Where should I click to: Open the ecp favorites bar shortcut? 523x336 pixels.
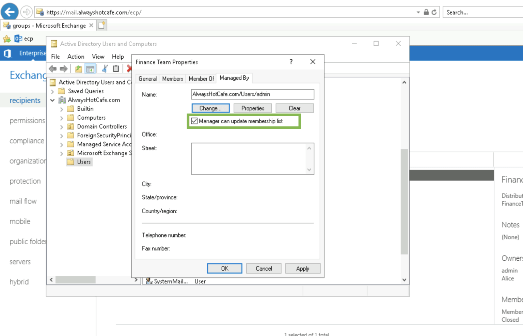point(24,39)
